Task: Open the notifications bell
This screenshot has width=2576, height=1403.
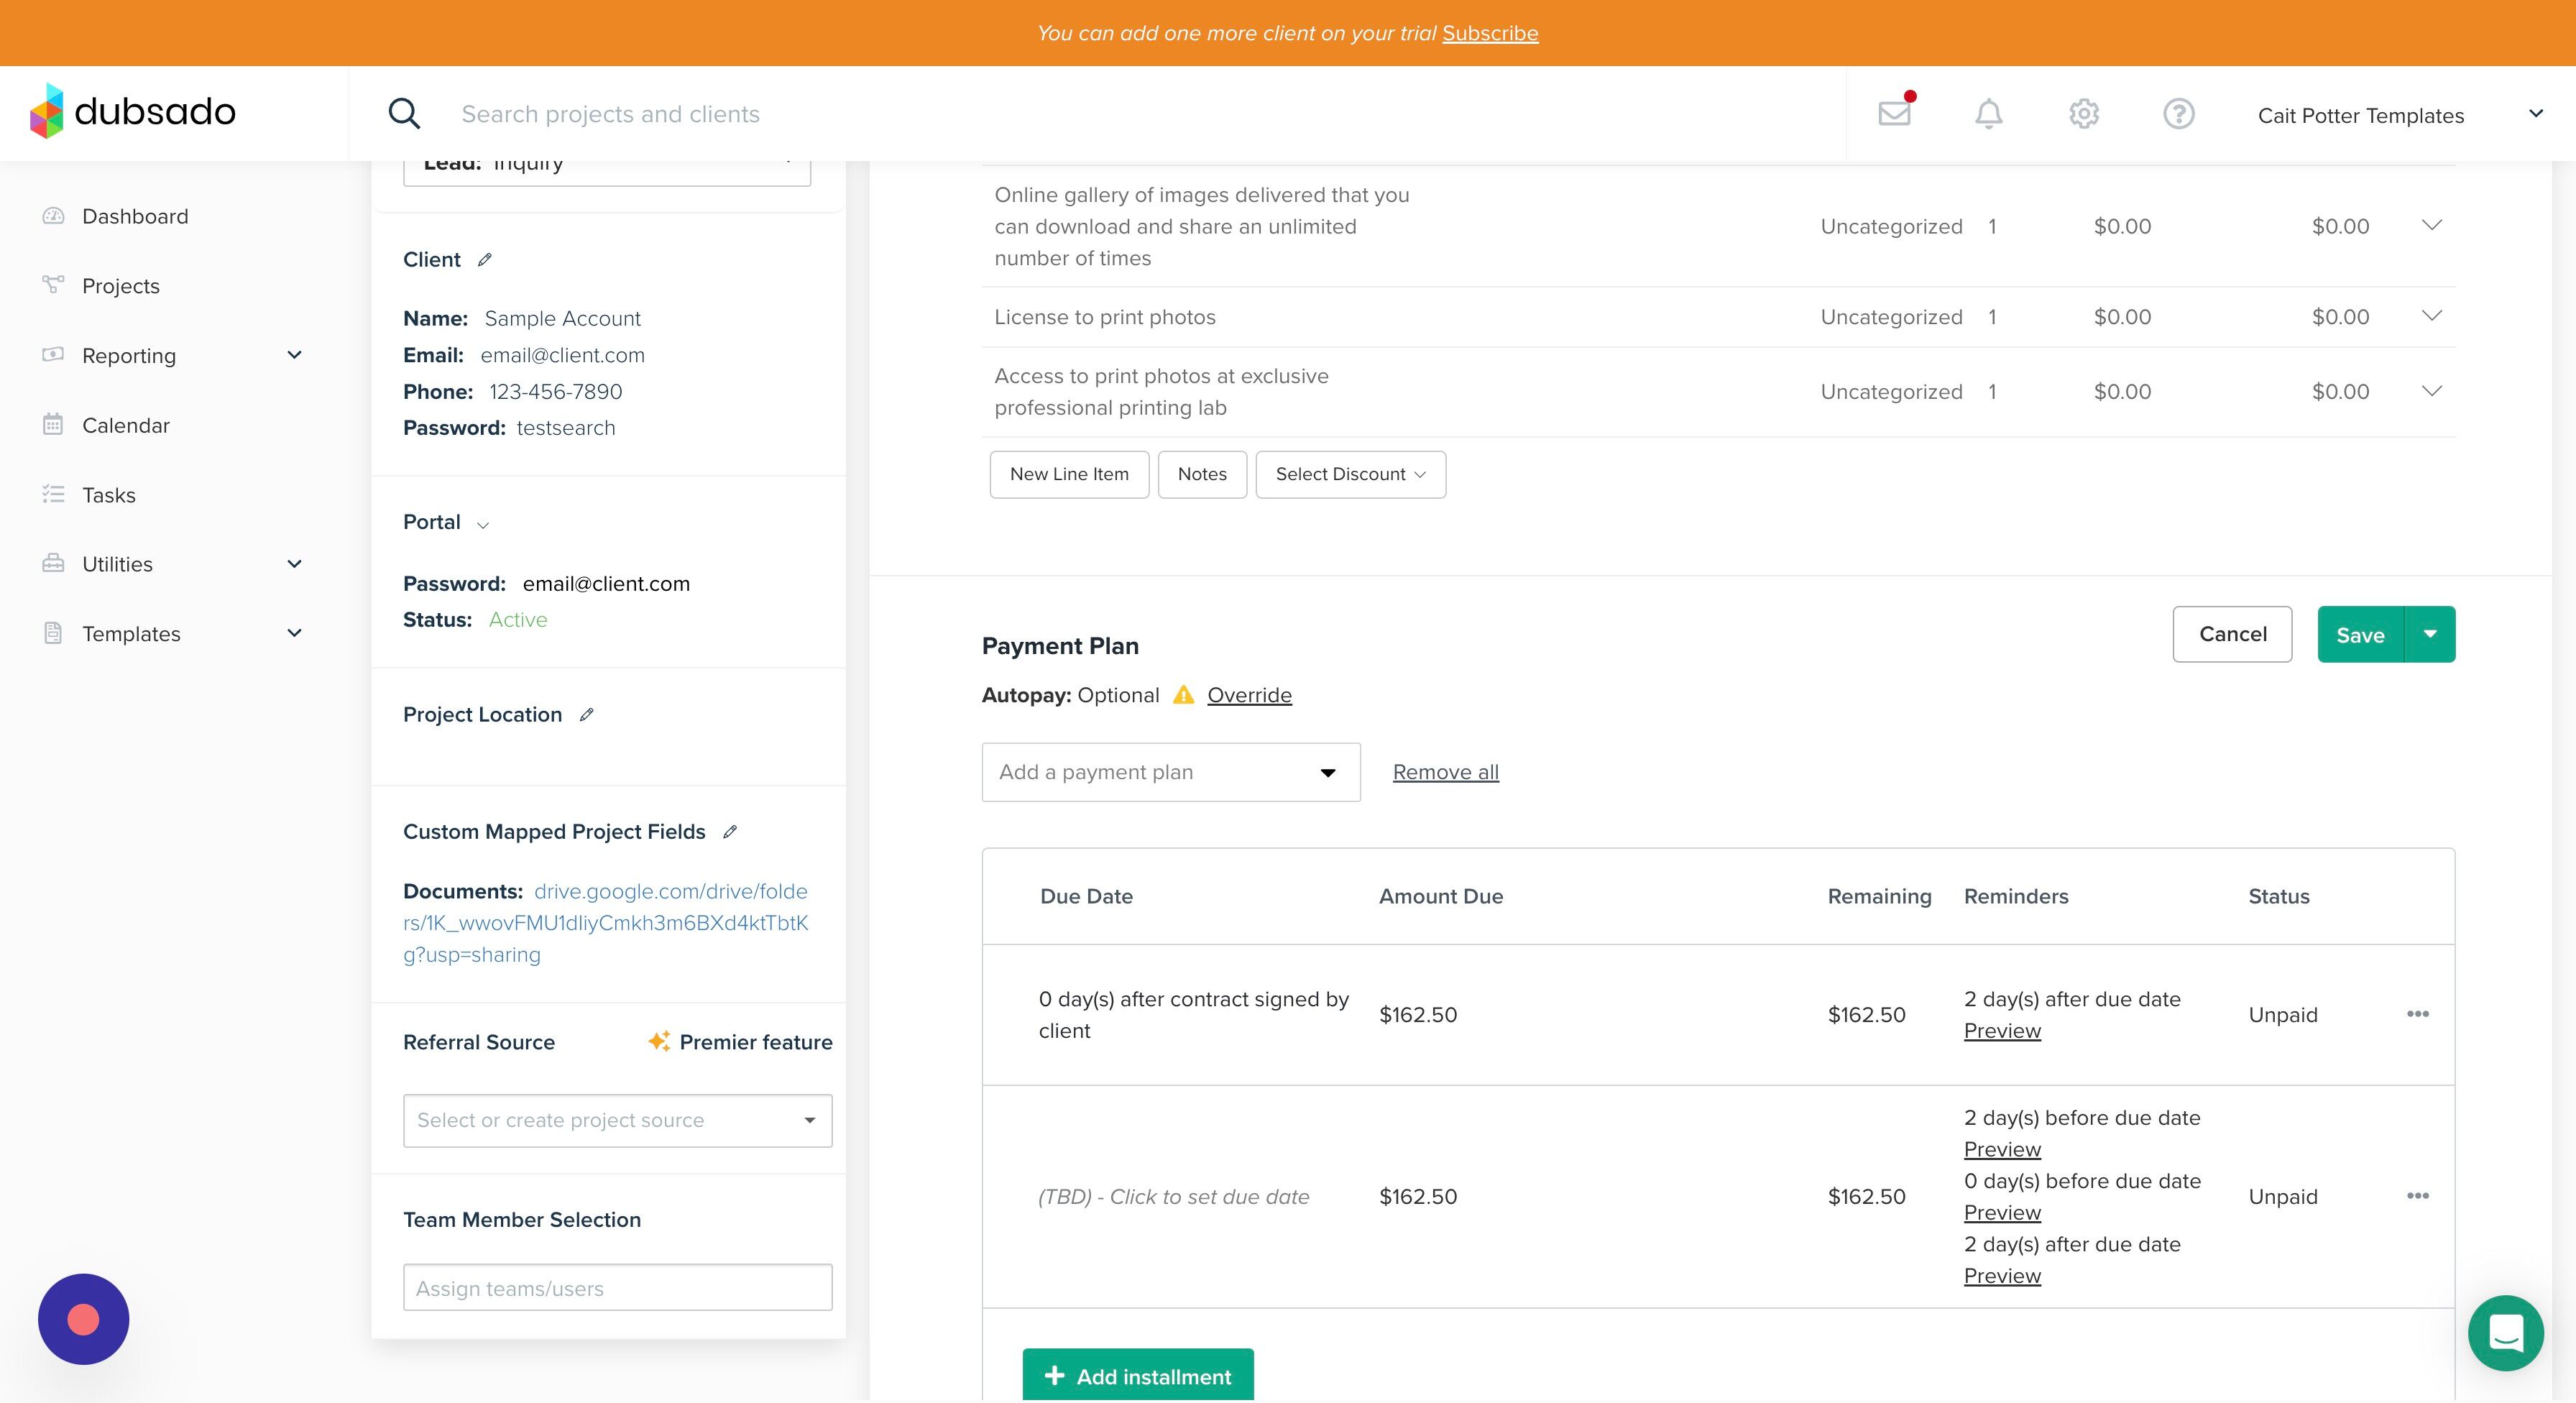Action: point(1988,114)
